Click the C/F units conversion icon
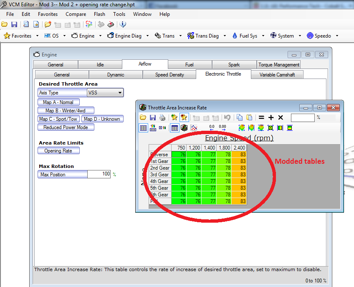This screenshot has height=287, width=354. (x=89, y=24)
